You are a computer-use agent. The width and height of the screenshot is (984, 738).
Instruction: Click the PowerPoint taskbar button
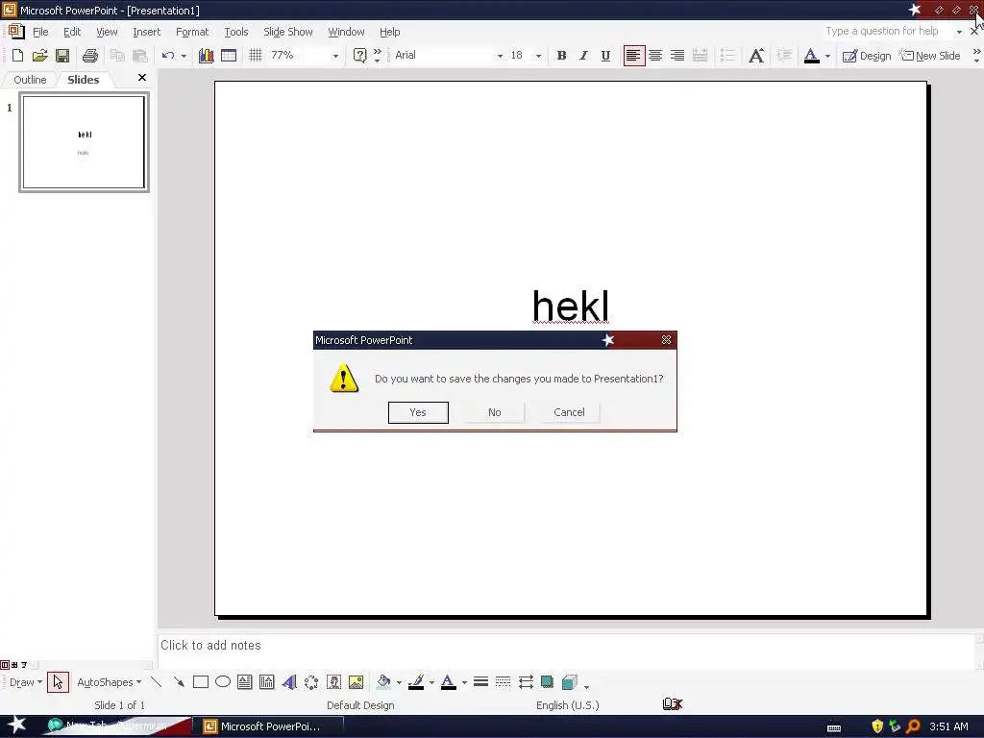pyautogui.click(x=269, y=726)
